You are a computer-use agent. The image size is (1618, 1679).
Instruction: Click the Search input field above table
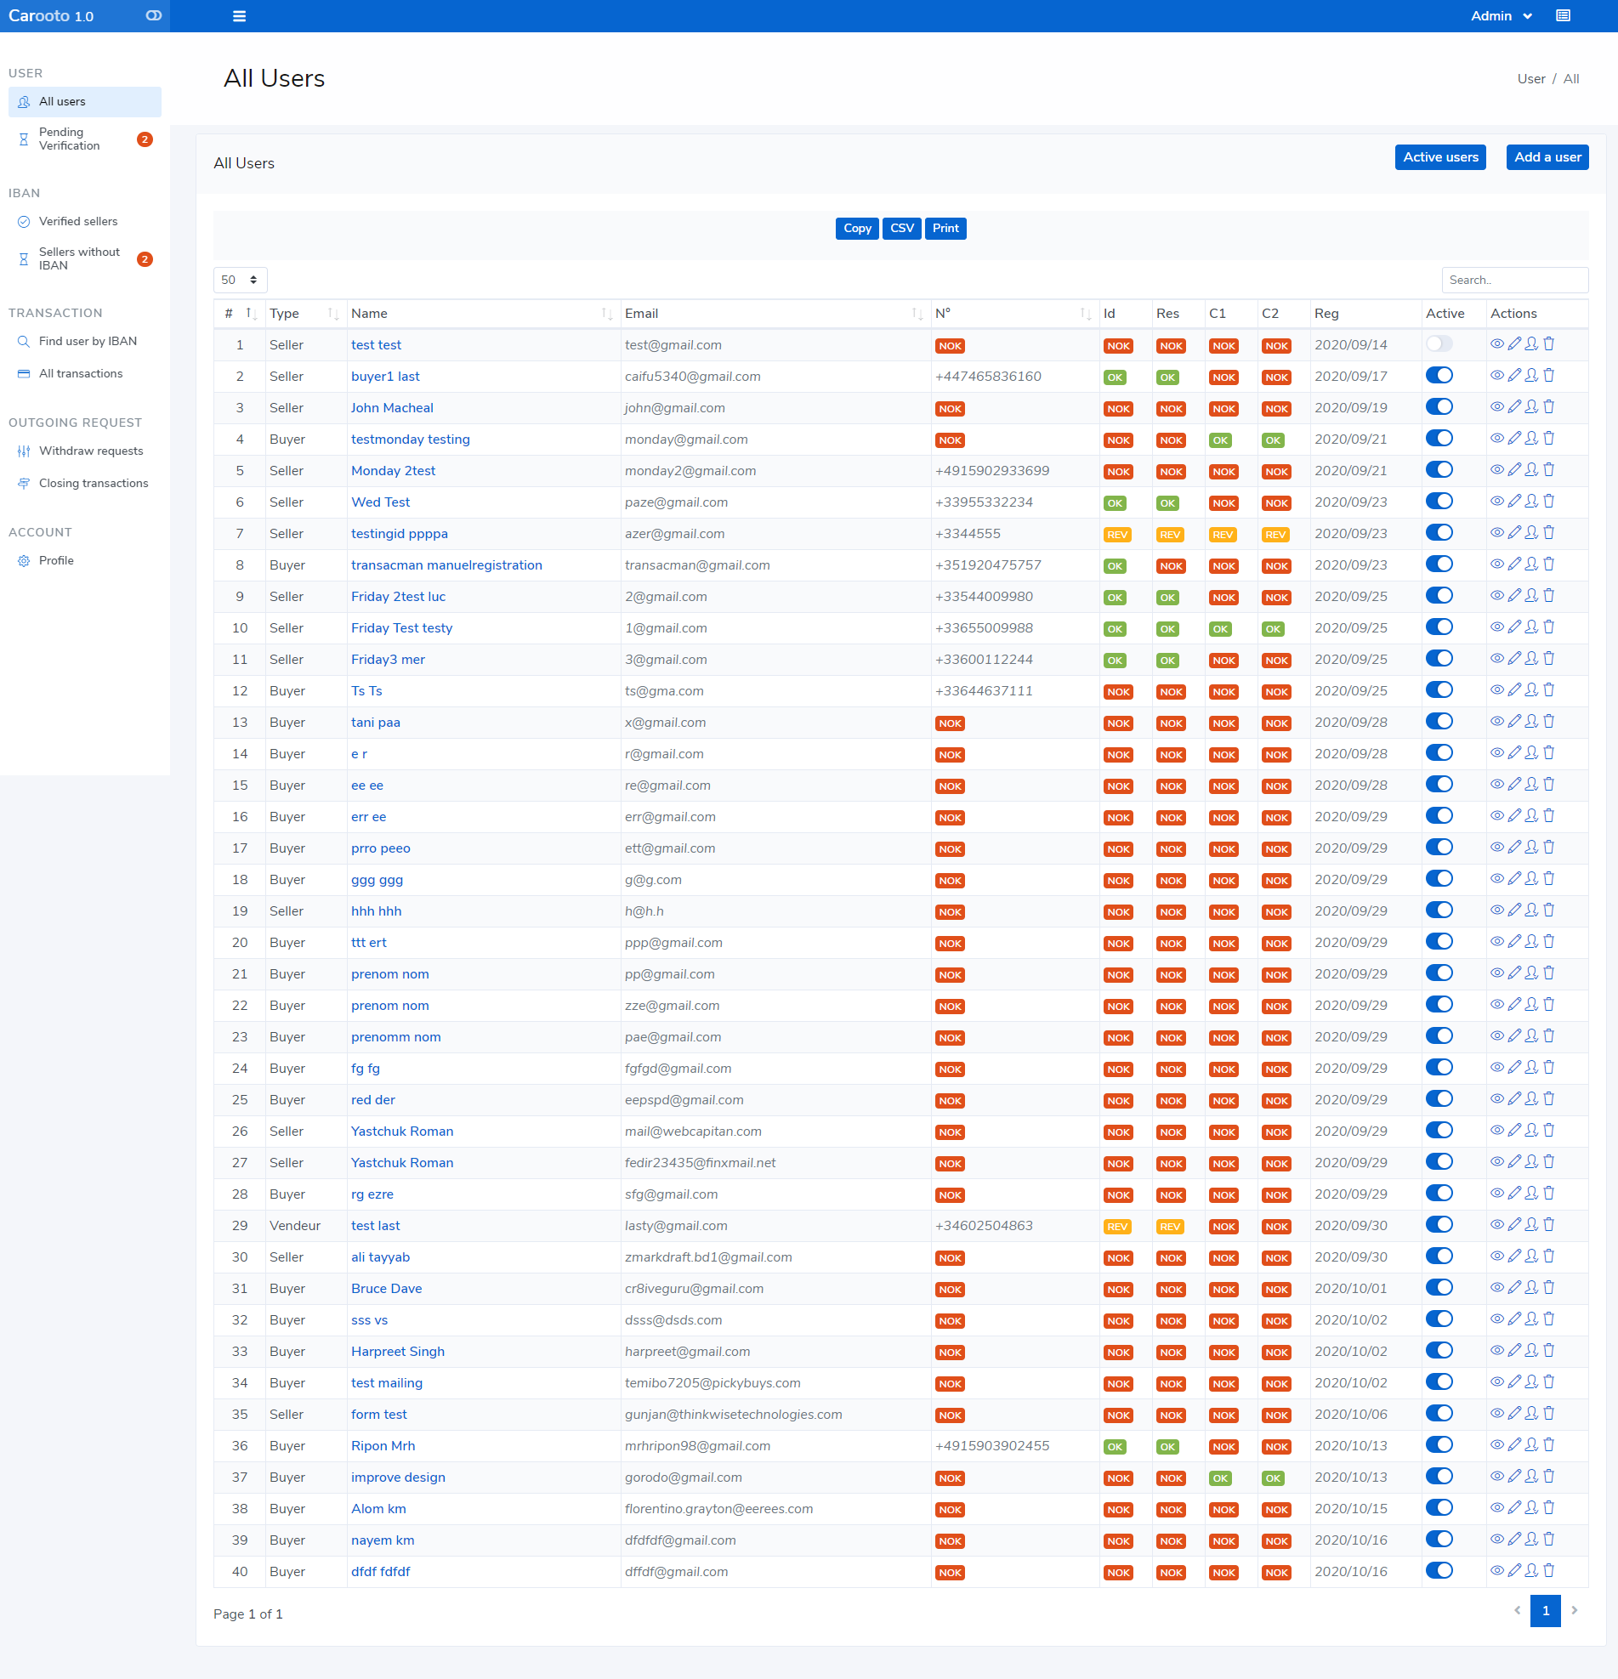(1513, 281)
